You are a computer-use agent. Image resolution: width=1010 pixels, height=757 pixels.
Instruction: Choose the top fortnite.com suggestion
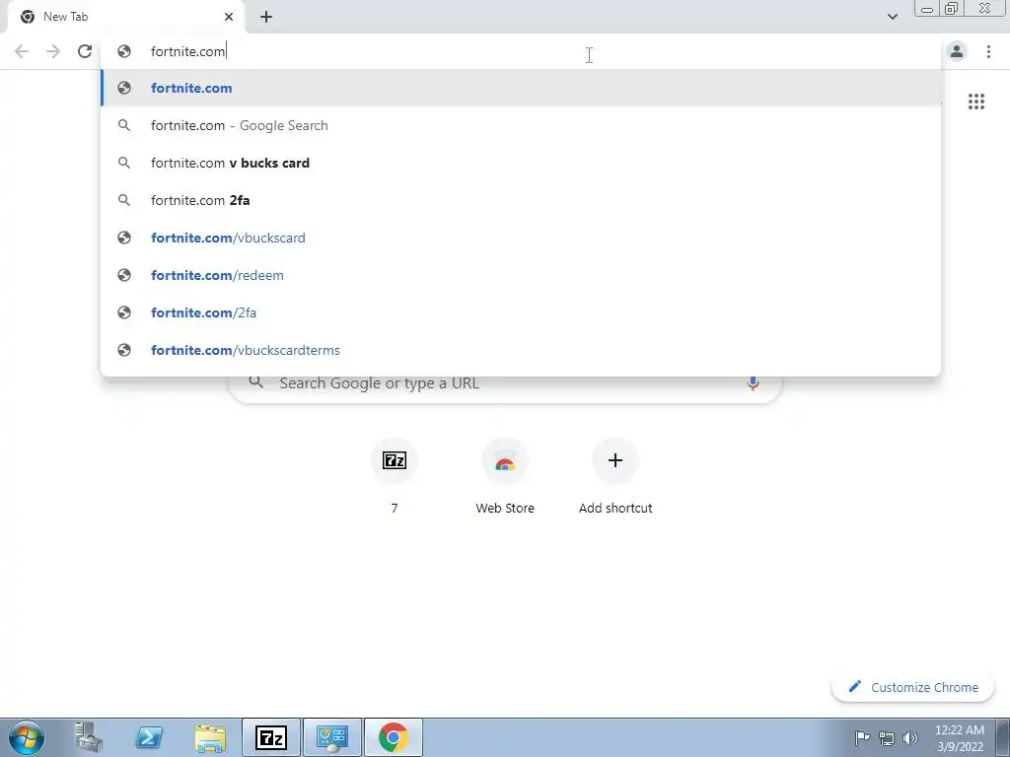521,88
